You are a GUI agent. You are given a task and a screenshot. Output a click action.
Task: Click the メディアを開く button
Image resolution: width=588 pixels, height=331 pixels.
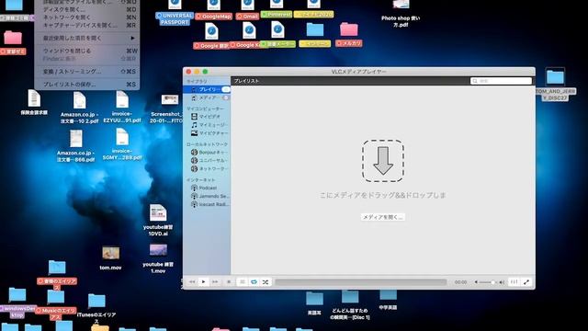383,217
